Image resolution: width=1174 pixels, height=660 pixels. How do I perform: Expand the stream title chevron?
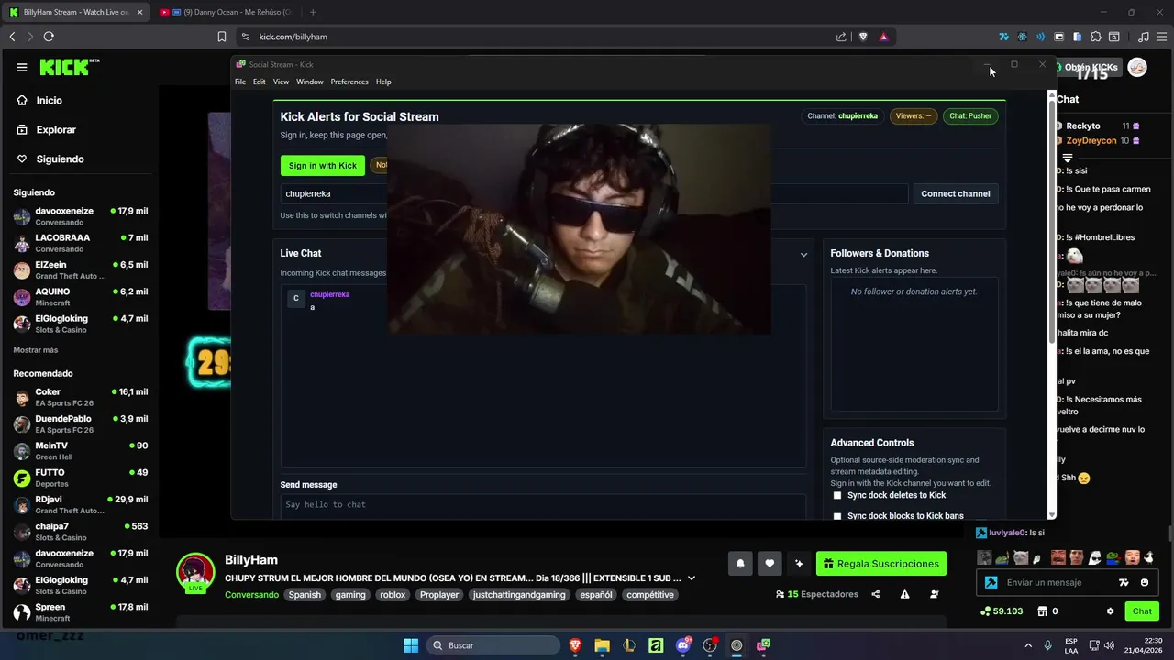tap(692, 578)
